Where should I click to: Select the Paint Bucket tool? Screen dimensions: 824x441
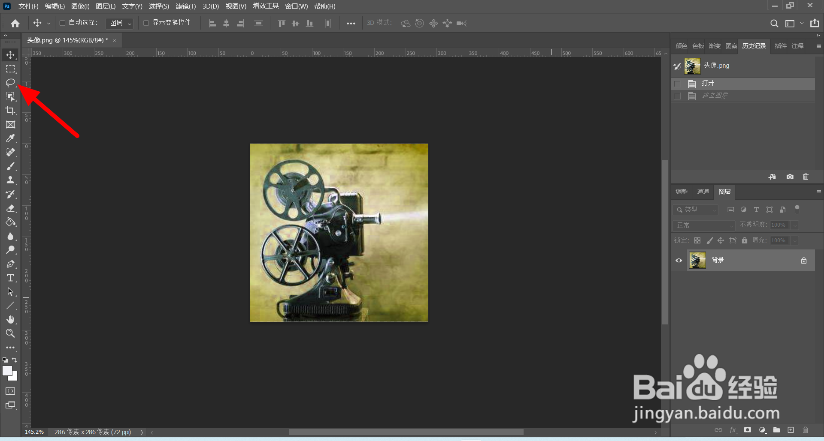tap(10, 222)
